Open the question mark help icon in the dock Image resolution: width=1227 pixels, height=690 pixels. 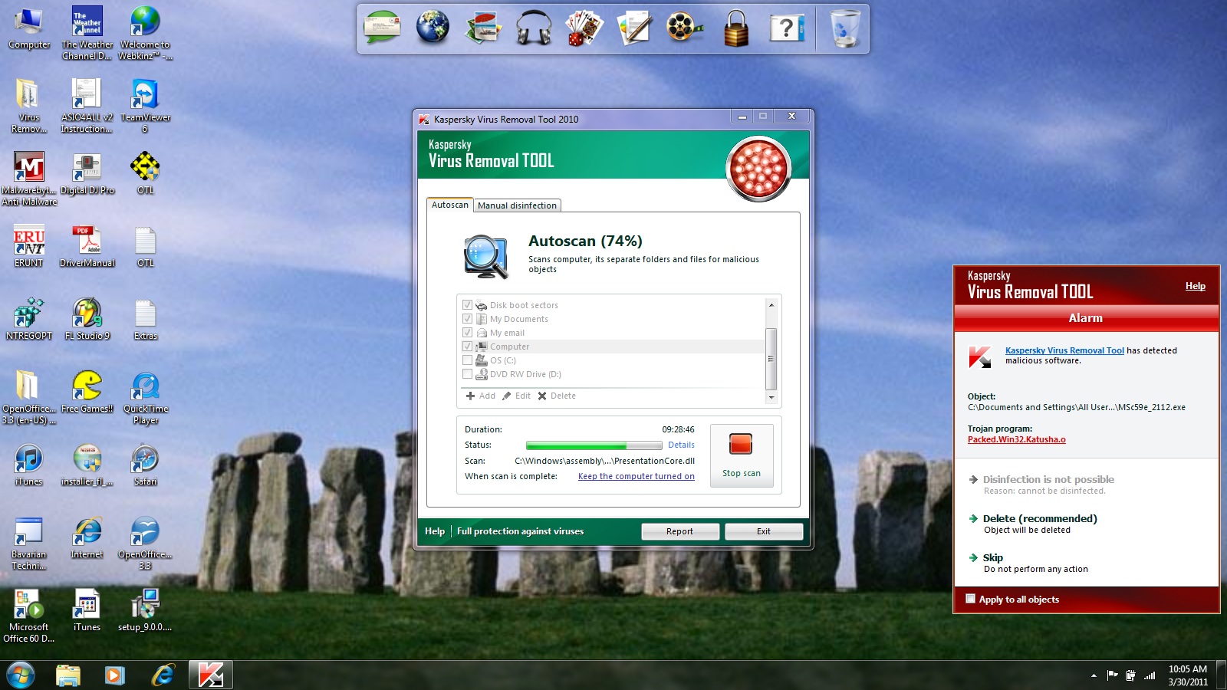787,28
